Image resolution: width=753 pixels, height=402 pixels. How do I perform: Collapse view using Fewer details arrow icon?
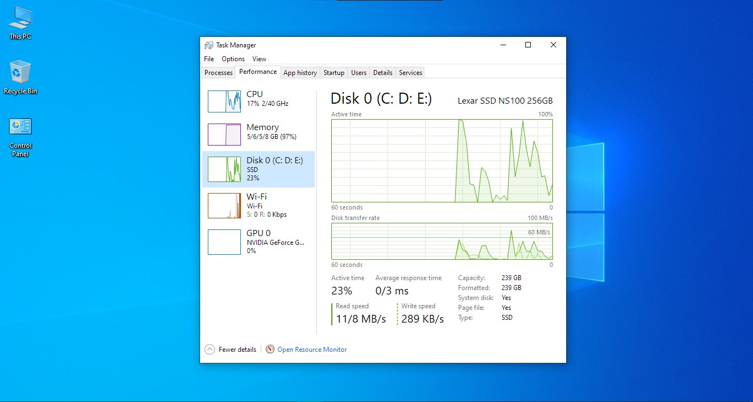209,349
